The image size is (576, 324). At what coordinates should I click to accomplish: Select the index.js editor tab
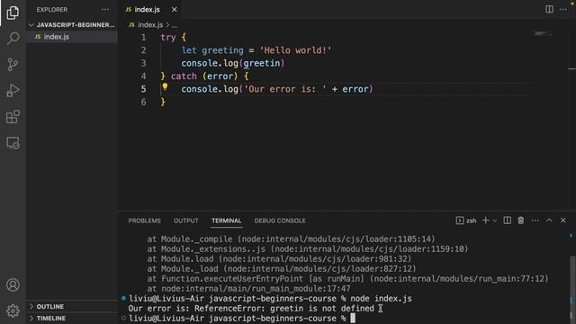147,10
